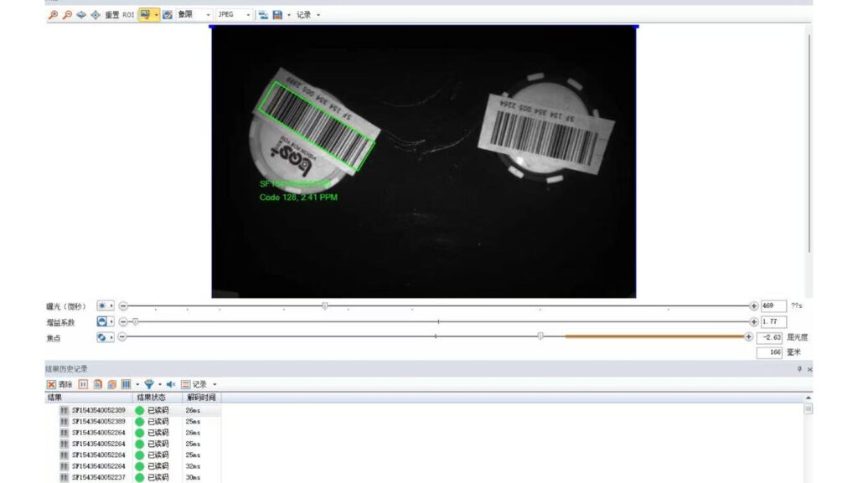Toggle the speaker mute icon
This screenshot has height=483, width=858.
[x=171, y=385]
